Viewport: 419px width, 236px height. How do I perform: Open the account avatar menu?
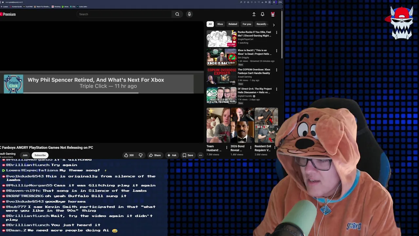click(273, 14)
